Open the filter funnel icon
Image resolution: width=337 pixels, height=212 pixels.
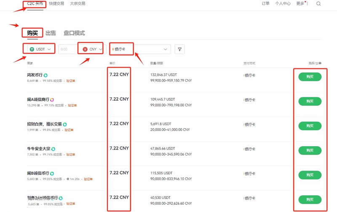click(180, 50)
